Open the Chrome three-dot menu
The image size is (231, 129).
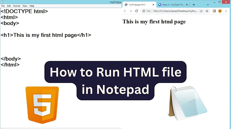pyautogui.click(x=226, y=11)
